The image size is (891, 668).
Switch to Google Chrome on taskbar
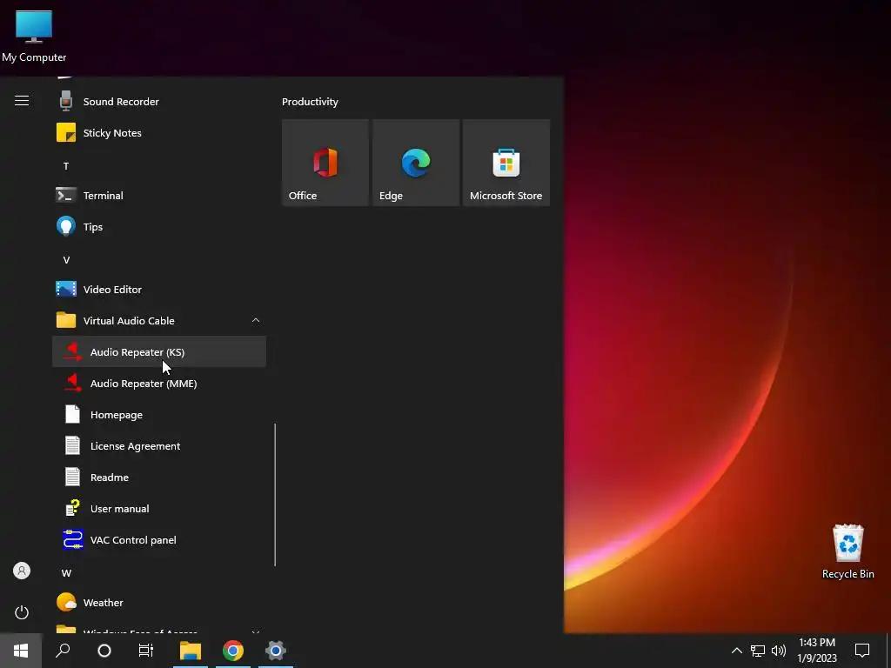click(x=233, y=651)
